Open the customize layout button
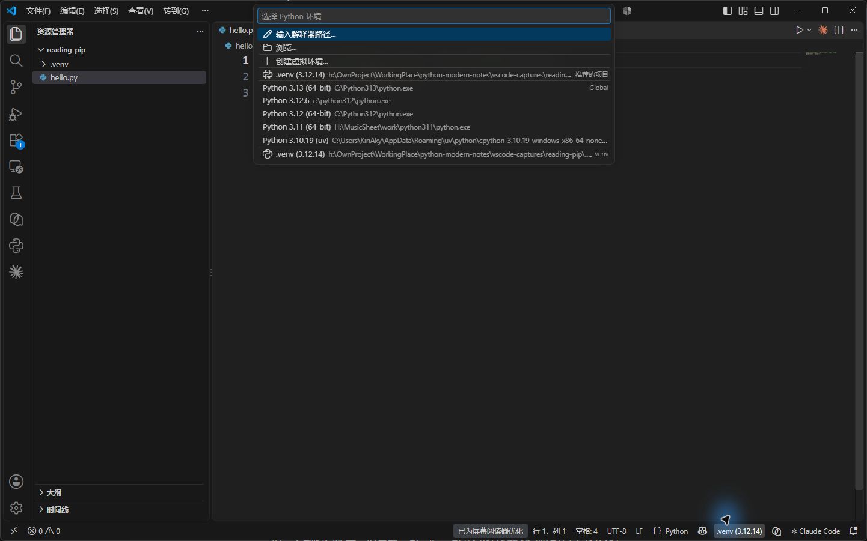 tap(743, 11)
